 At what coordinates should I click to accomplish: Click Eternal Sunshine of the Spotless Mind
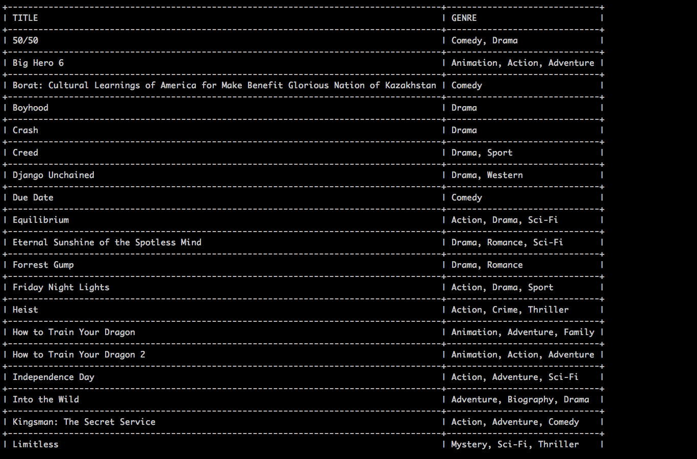click(107, 242)
